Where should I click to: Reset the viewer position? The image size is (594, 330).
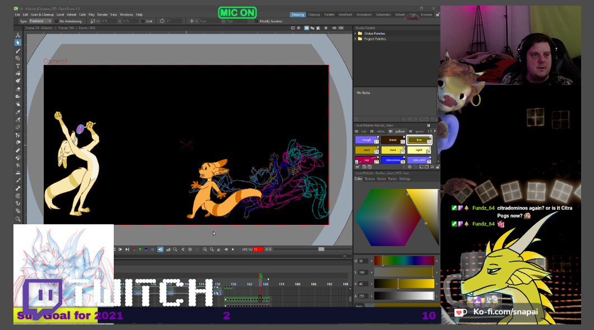click(233, 249)
